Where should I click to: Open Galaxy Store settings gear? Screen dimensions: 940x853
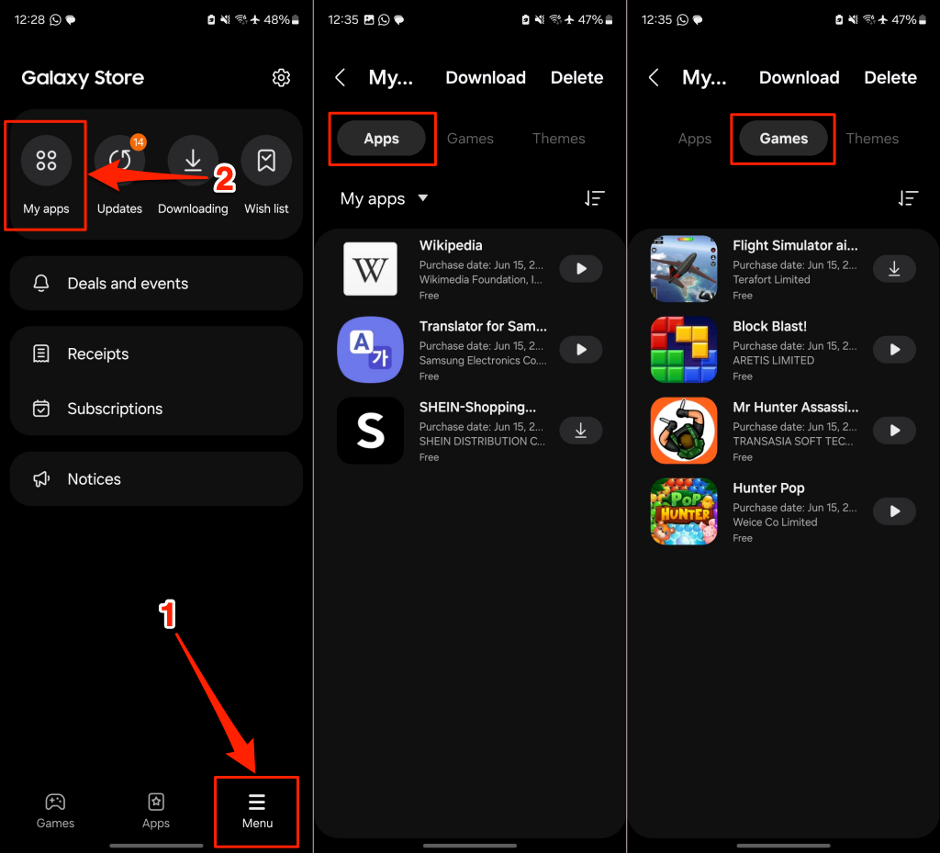[281, 77]
